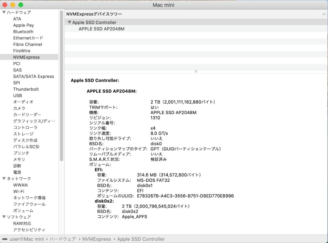Click the Apple SSD Controller tree row
The image size is (328, 243).
pyautogui.click(x=196, y=22)
